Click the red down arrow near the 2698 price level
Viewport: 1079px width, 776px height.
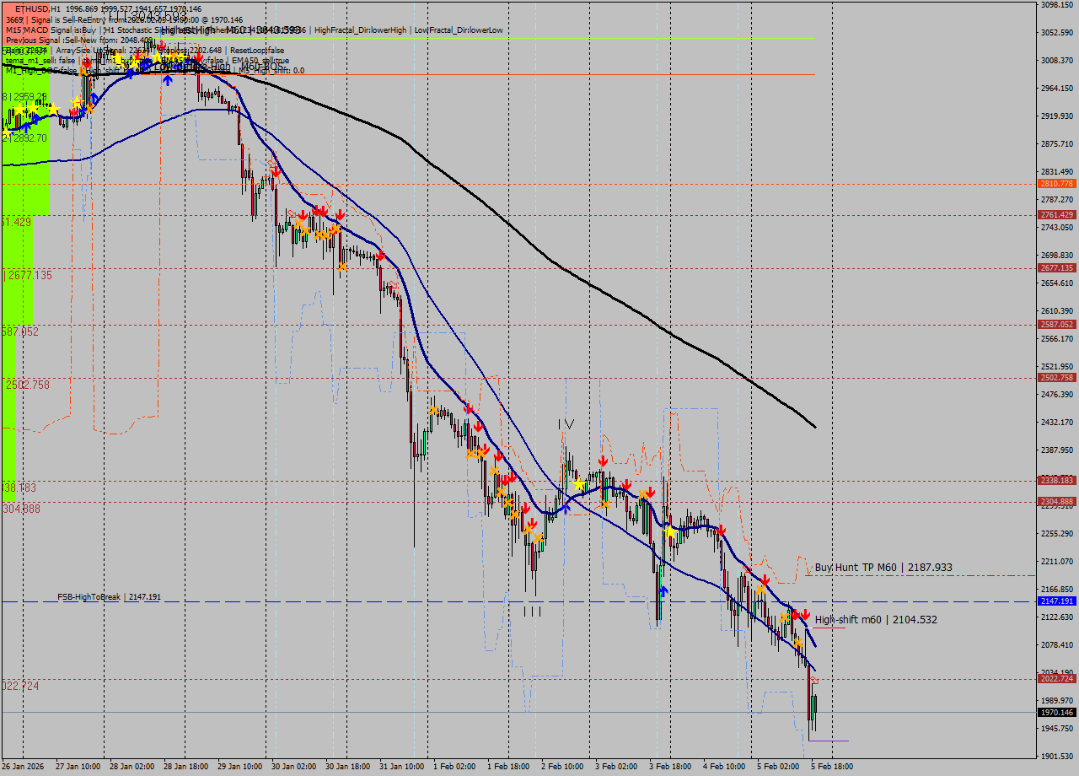[381, 255]
